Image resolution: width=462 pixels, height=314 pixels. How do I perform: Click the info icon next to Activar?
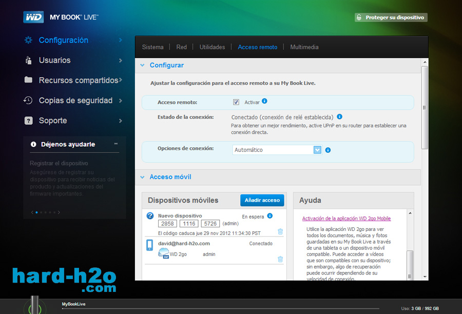pos(264,101)
